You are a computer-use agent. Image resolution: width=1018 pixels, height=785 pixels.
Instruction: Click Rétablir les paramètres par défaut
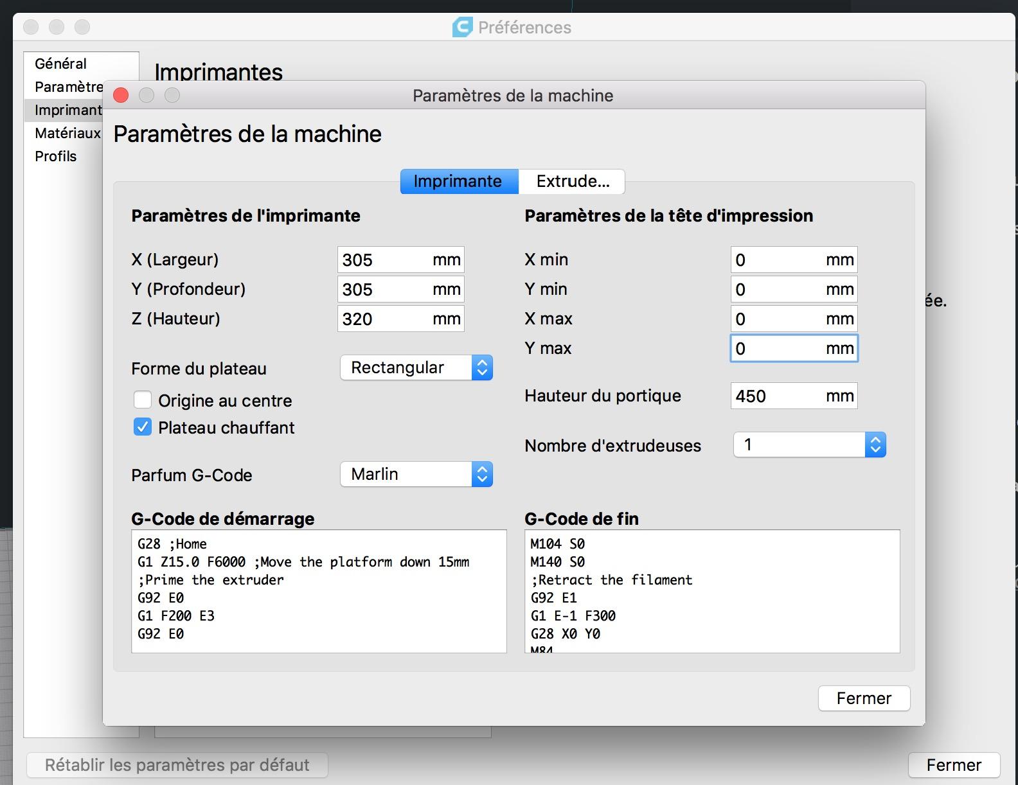177,765
